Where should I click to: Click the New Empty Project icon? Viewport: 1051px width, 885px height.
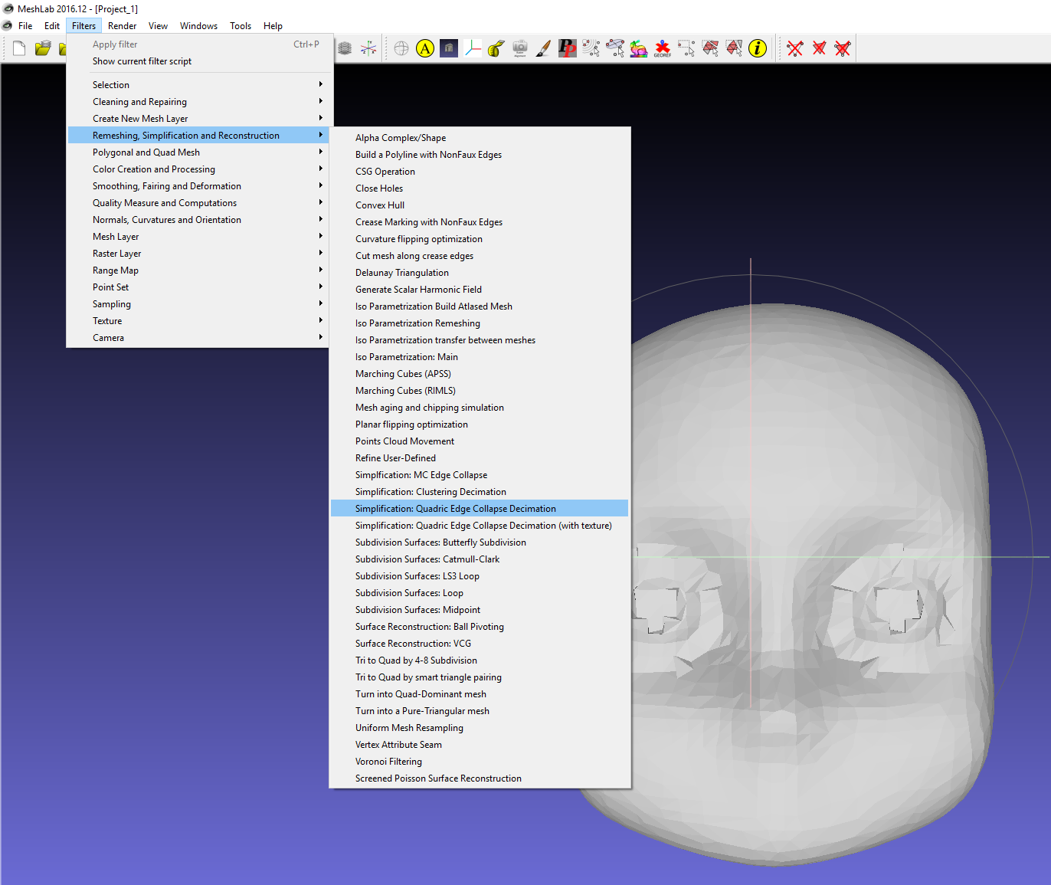(19, 49)
